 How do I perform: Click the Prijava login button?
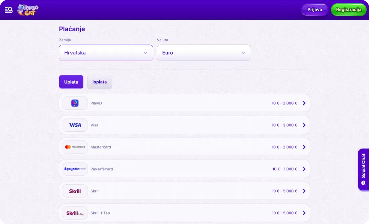pos(314,10)
